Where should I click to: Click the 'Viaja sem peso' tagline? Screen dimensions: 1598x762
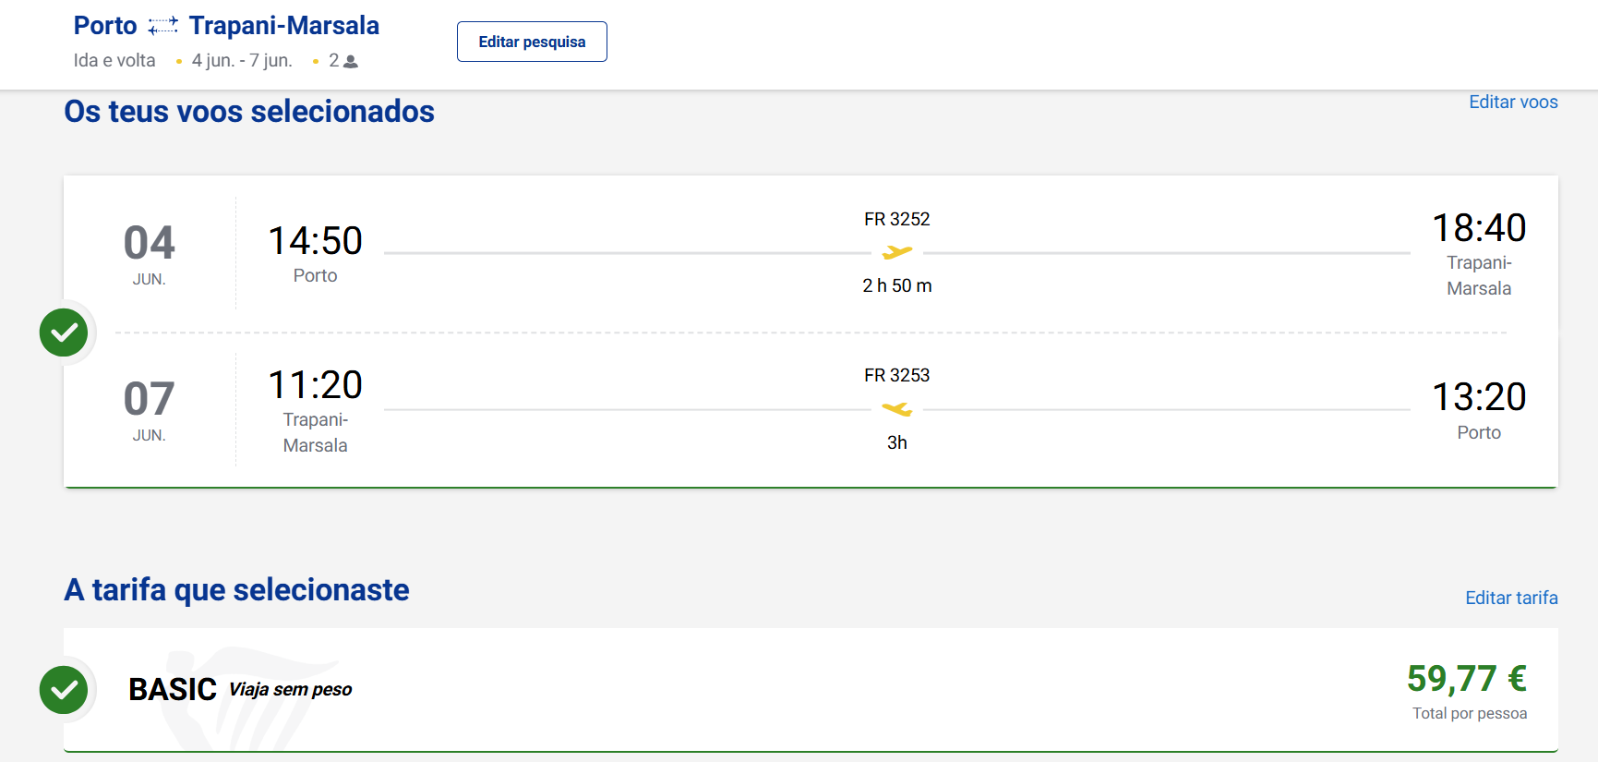click(x=290, y=690)
